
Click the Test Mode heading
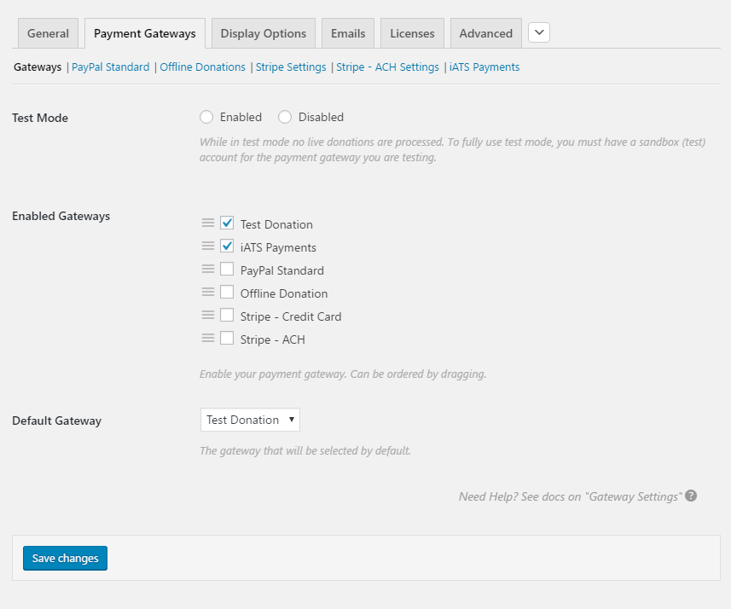[40, 118]
